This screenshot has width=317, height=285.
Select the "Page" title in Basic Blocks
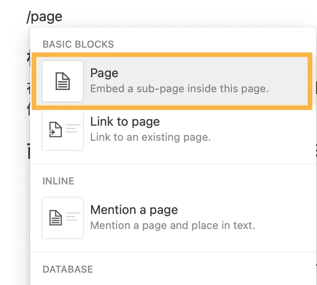pyautogui.click(x=104, y=73)
